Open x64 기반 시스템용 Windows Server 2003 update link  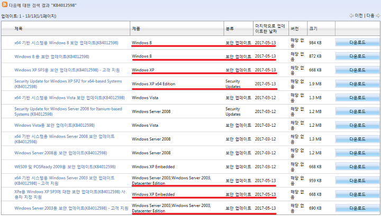pyautogui.click(x=65, y=181)
